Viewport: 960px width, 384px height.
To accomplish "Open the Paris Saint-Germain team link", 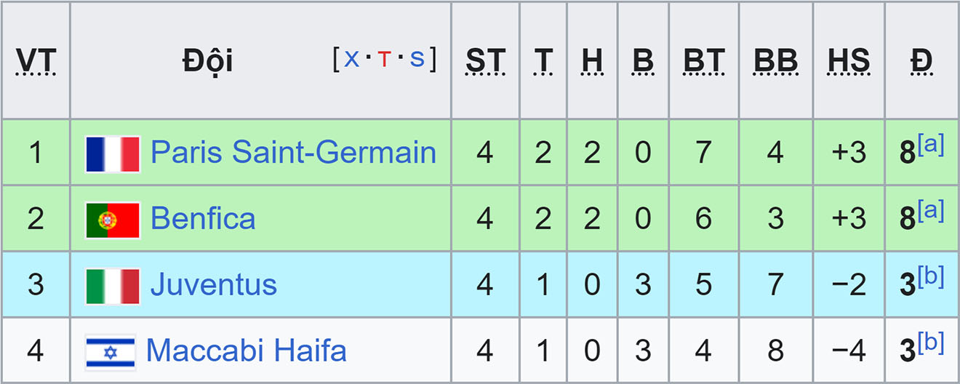I will tap(293, 153).
